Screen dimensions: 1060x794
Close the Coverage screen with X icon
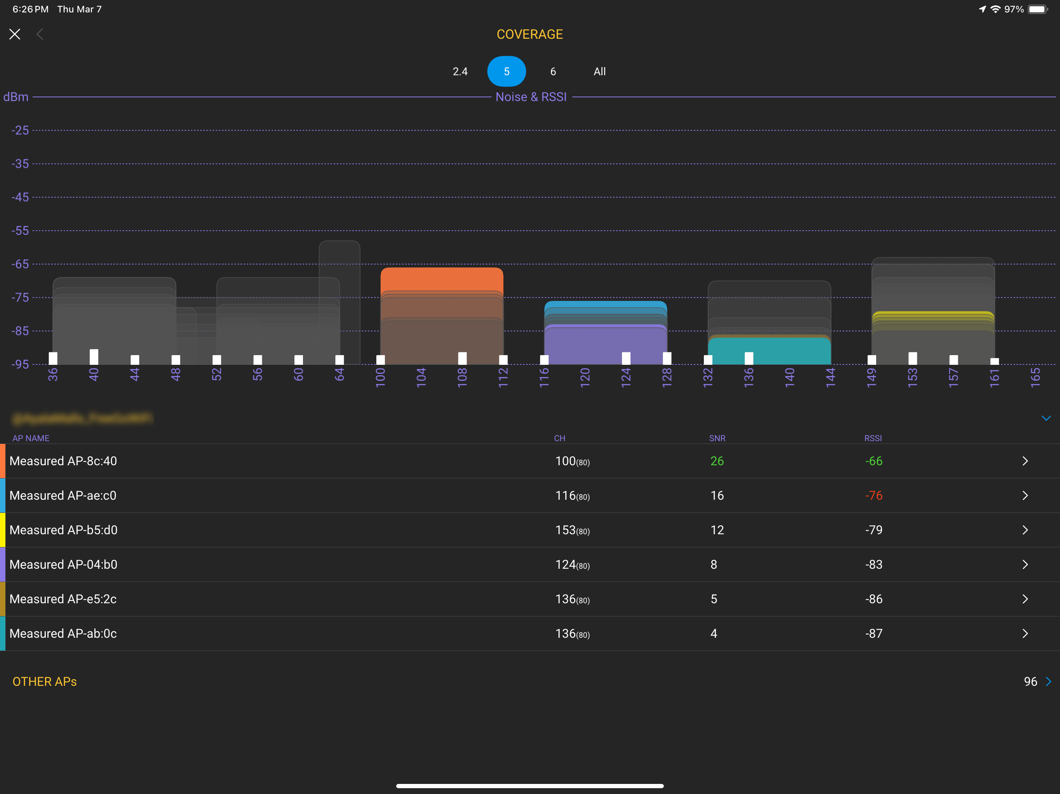point(15,34)
